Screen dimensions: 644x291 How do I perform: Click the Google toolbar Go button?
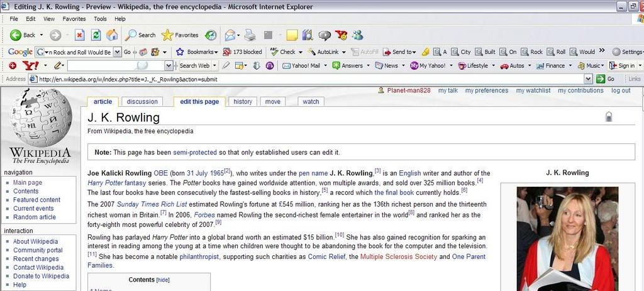(x=127, y=52)
